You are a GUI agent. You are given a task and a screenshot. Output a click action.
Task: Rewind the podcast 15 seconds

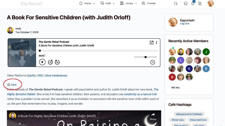point(50,62)
